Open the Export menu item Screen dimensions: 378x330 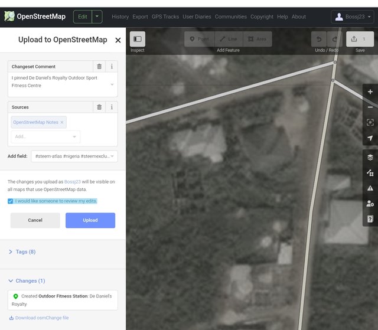tap(140, 17)
